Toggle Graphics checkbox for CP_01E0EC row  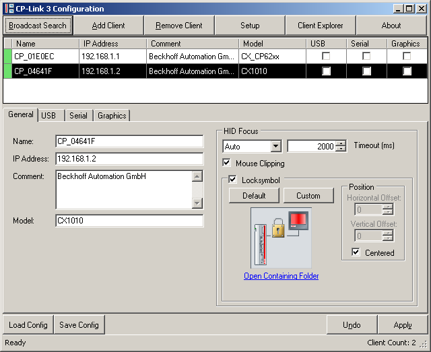(407, 56)
